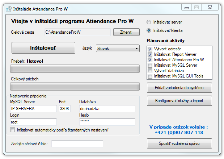
Task: Click the Celkový priebeh progress bar
Action: (x=75, y=86)
